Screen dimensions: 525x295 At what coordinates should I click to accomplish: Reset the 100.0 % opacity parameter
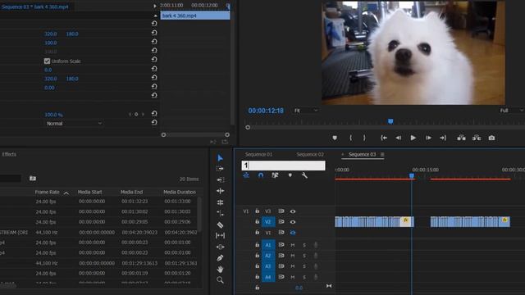tap(154, 114)
